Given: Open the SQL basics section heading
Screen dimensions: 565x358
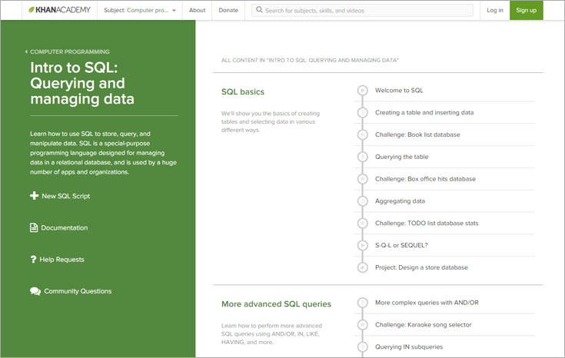Looking at the screenshot, I should coord(242,92).
